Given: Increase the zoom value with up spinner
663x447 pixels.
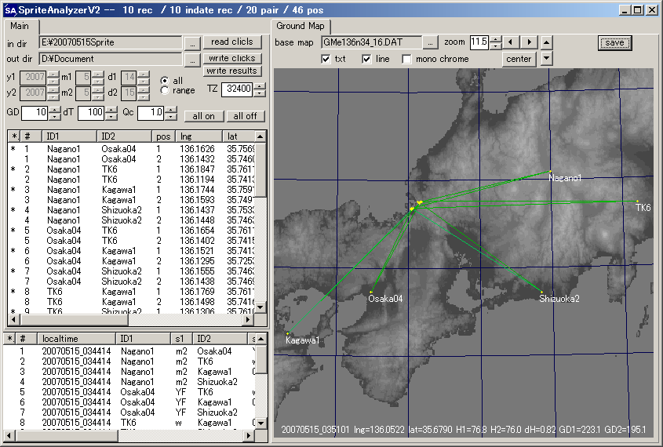Looking at the screenshot, I should 494,38.
